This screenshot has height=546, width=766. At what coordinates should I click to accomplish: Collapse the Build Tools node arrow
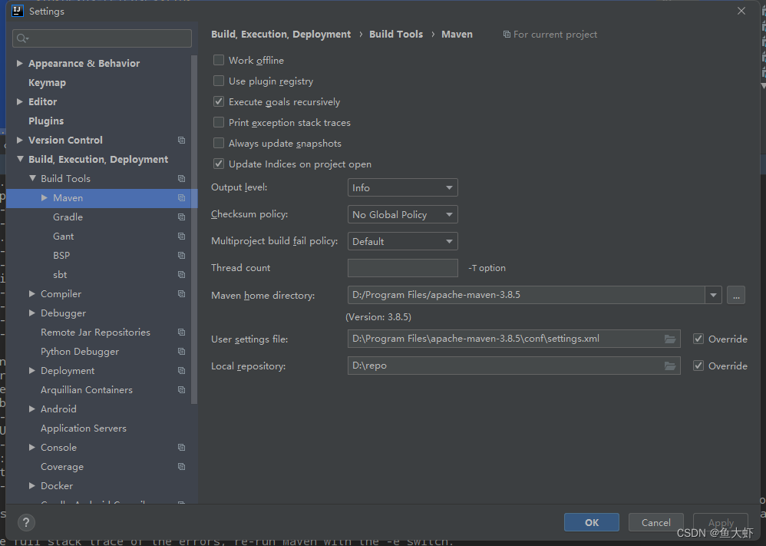coord(32,178)
